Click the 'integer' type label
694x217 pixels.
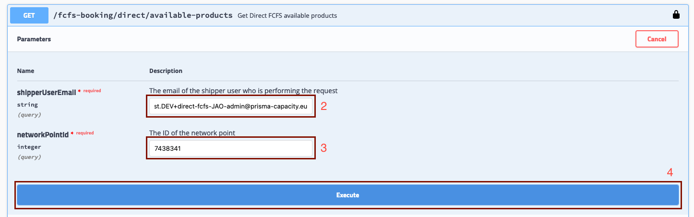pyautogui.click(x=29, y=147)
